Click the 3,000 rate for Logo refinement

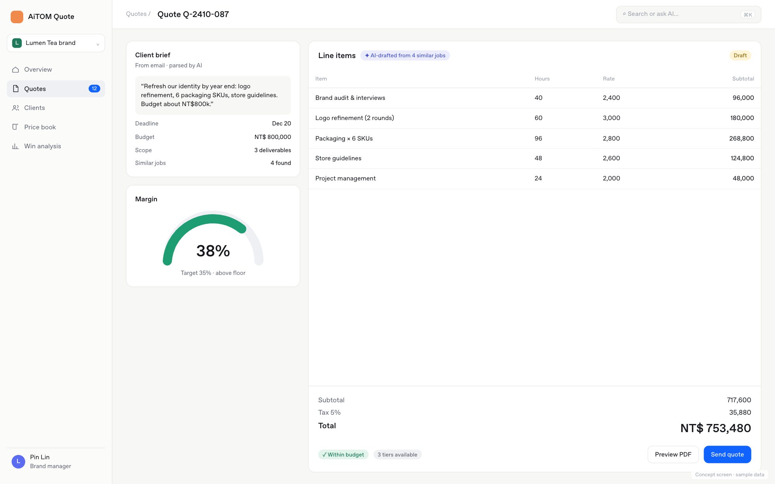pos(611,118)
